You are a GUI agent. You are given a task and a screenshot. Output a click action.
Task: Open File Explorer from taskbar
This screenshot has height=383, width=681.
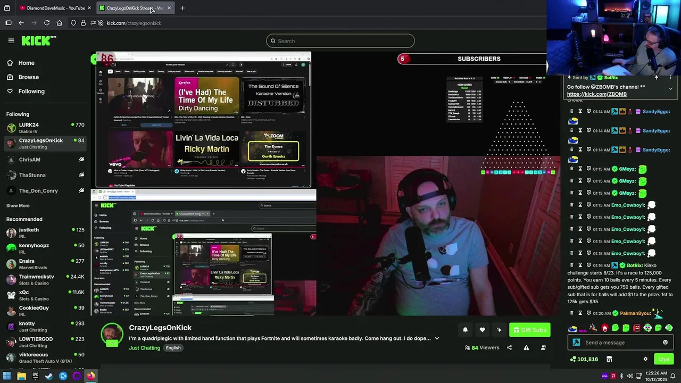[x=21, y=376]
